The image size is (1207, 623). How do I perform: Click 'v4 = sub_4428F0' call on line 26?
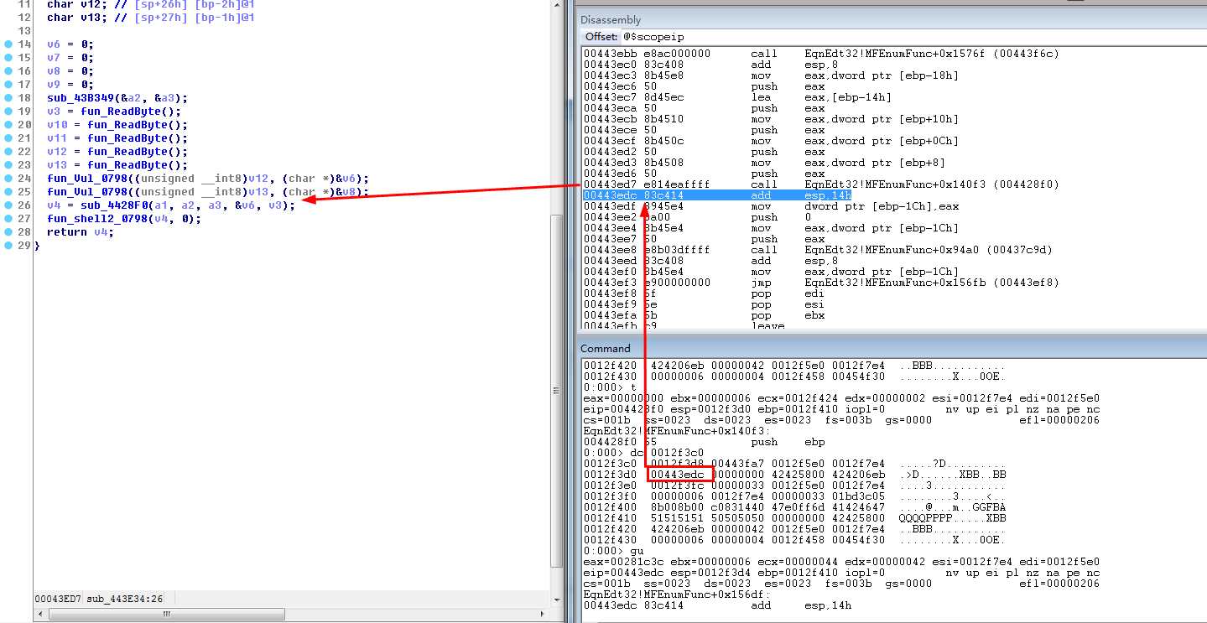pos(171,205)
